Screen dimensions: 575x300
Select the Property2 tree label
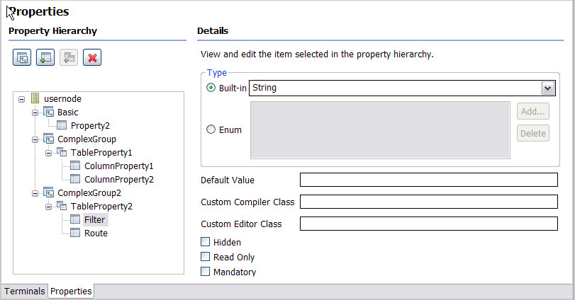coord(90,126)
